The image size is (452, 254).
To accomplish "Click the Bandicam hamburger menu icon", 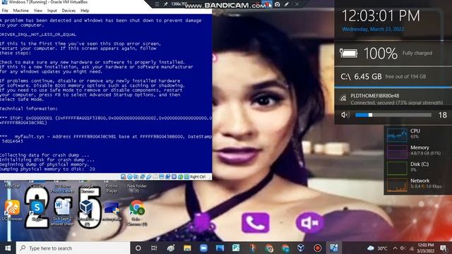I will (157, 4).
